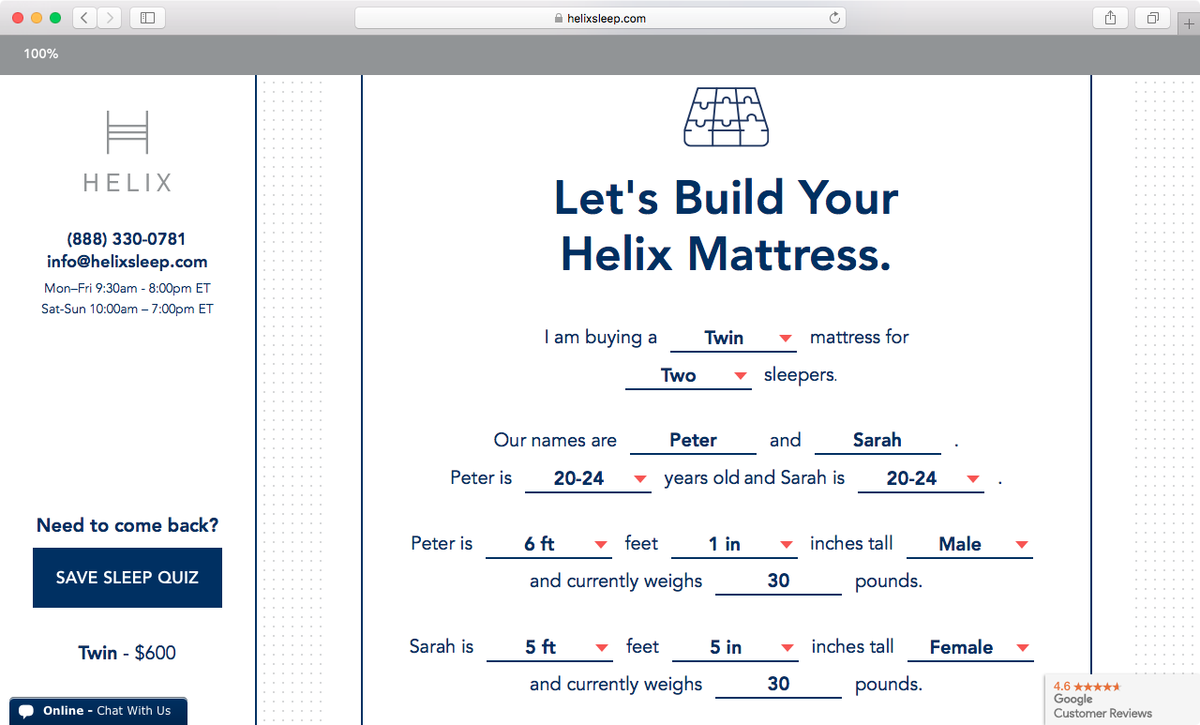Toggle Safari's sidebar button
The width and height of the screenshot is (1200, 725).
[147, 18]
